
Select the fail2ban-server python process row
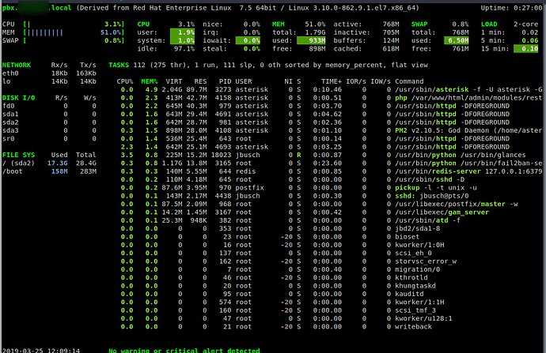coord(329,163)
